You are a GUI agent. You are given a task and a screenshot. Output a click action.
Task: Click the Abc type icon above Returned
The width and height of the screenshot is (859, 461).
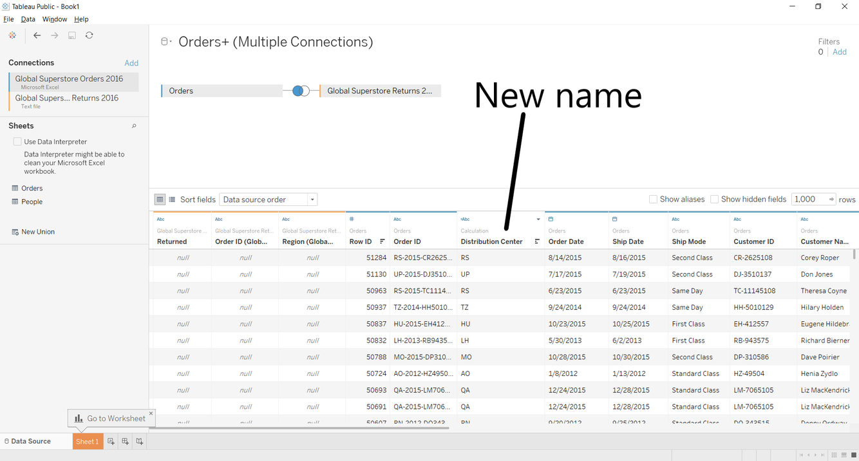160,219
